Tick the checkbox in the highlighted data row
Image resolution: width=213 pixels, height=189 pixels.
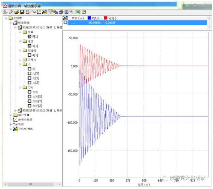point(65,22)
